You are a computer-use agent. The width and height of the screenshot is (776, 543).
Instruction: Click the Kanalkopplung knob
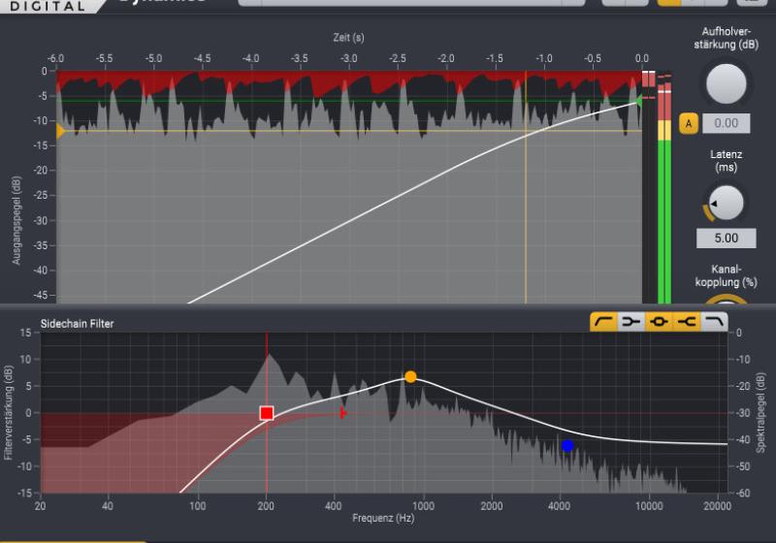[725, 299]
